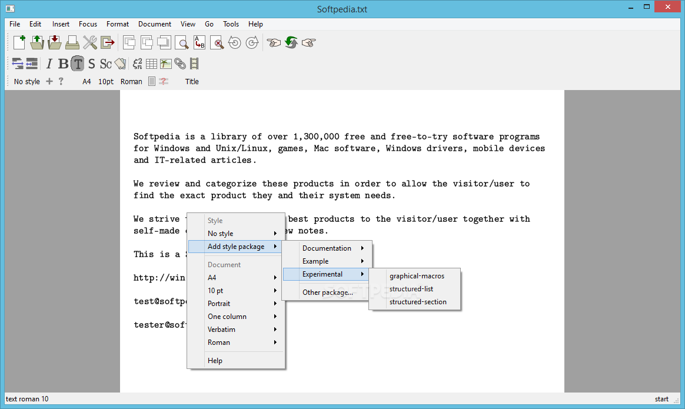
Task: Toggle italic text formatting
Action: [49, 64]
